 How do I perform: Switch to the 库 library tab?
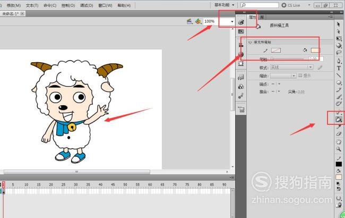coord(262,17)
